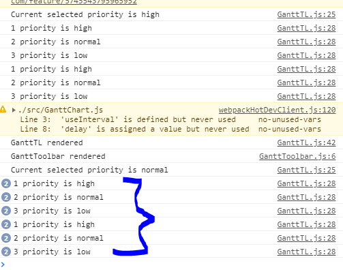Image resolution: width=343 pixels, height=270 pixels.
Task: Click count badge on second grouped '2 priority is normal'
Action: (x=6, y=238)
